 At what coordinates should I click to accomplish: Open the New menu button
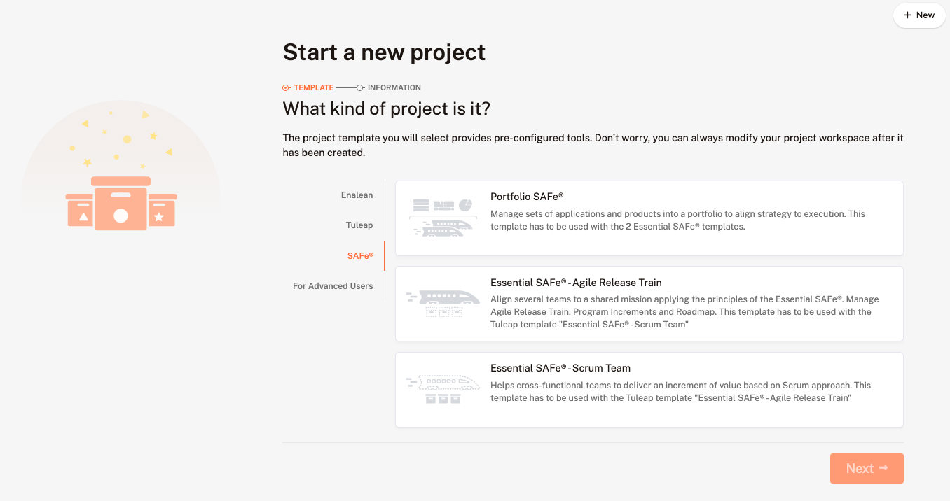tap(919, 15)
